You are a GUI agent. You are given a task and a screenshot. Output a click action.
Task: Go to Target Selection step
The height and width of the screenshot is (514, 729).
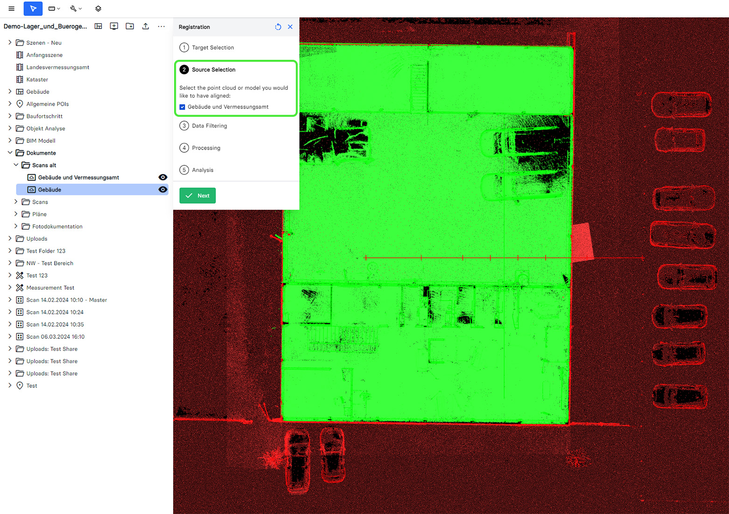[x=212, y=48]
